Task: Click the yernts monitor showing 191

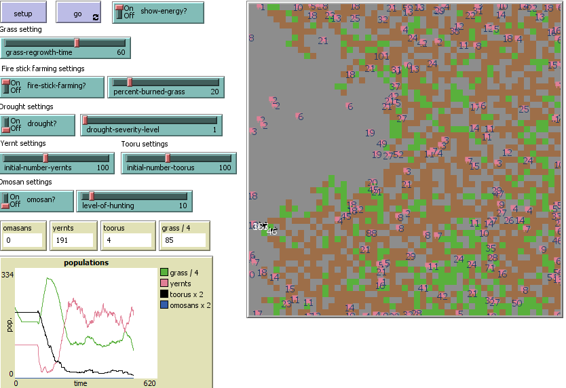Action: point(73,240)
